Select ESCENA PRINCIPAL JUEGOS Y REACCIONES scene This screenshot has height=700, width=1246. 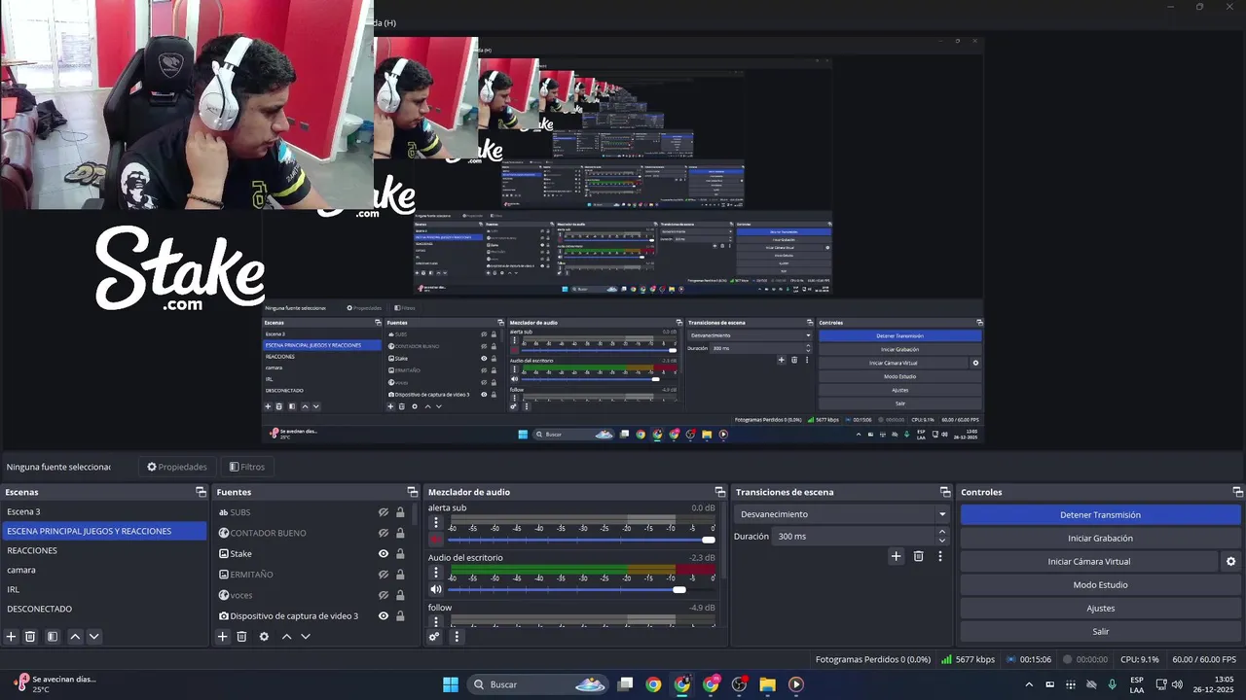(103, 531)
